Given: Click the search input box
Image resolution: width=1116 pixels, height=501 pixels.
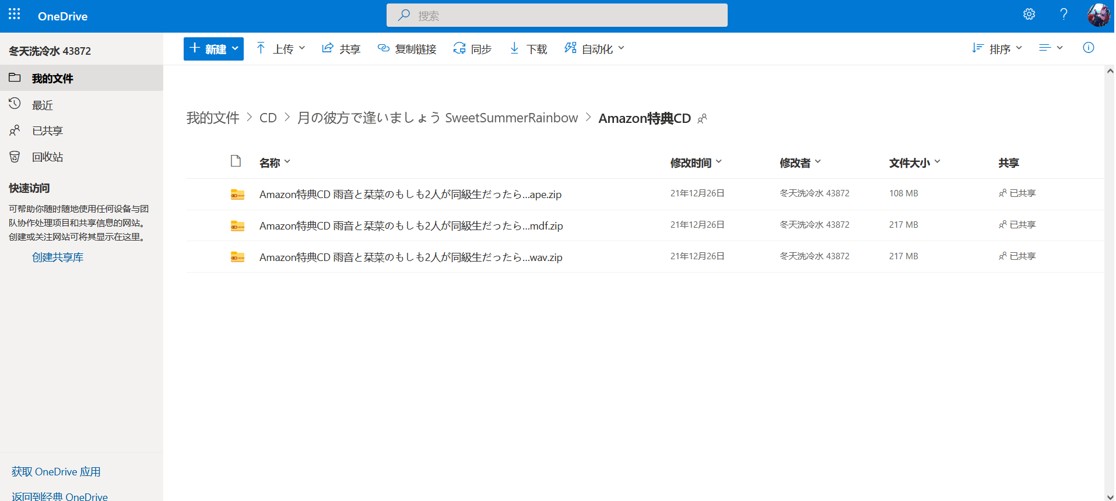Looking at the screenshot, I should click(557, 16).
